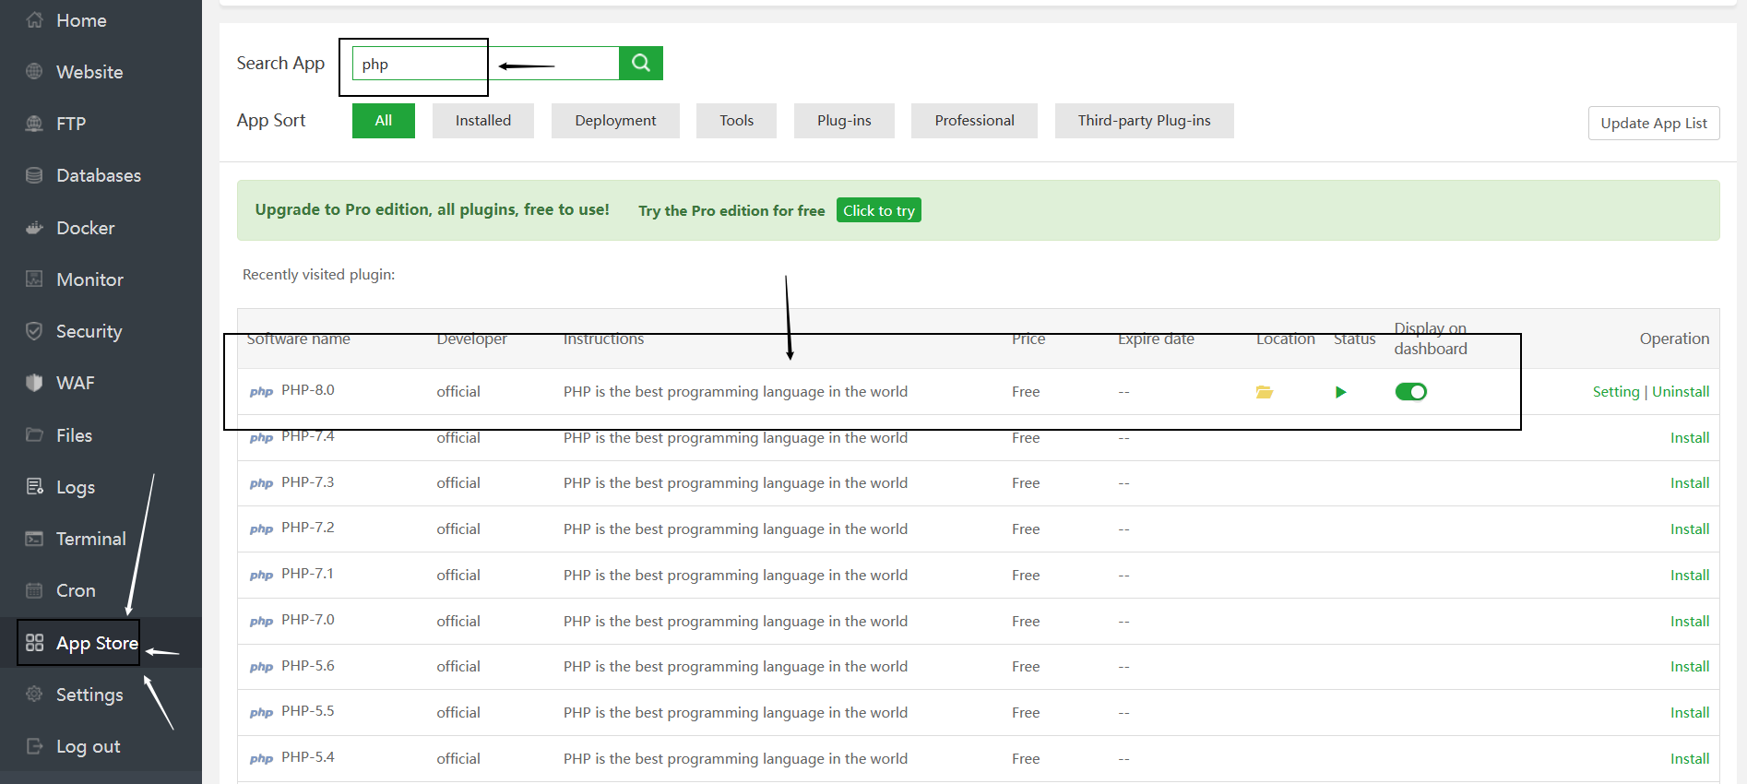
Task: Select the Installed app sort tab
Action: coord(482,121)
